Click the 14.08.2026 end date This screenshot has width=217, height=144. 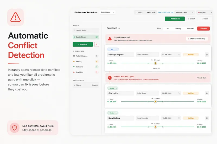pyautogui.click(x=201, y=63)
